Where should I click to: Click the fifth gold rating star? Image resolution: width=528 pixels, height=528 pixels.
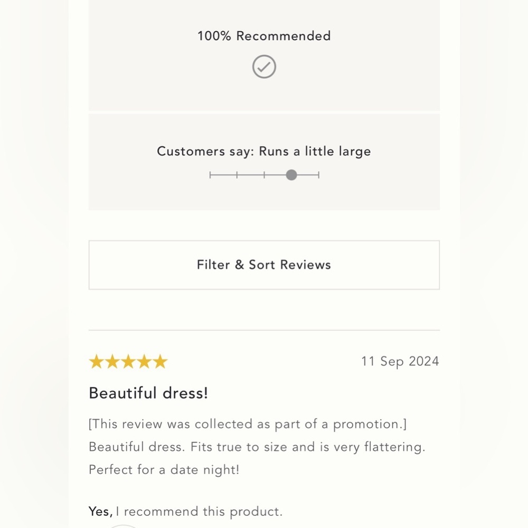tap(159, 362)
